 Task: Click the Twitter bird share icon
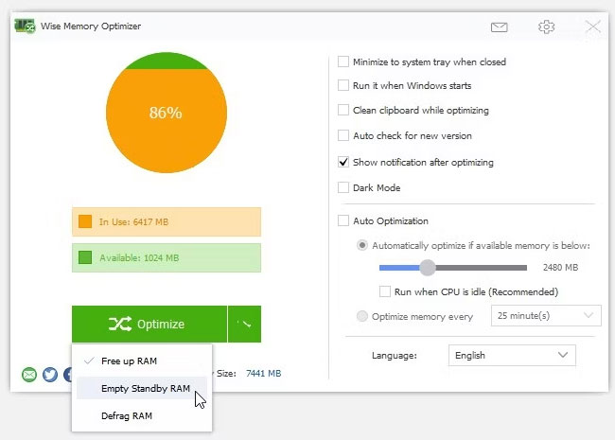pyautogui.click(x=50, y=375)
